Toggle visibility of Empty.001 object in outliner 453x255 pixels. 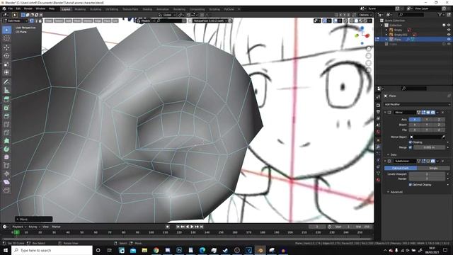click(449, 35)
